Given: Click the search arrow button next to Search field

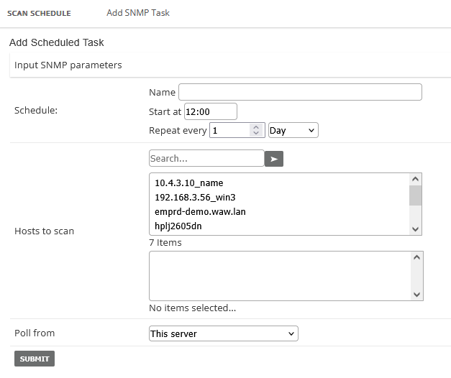Looking at the screenshot, I should coord(273,159).
